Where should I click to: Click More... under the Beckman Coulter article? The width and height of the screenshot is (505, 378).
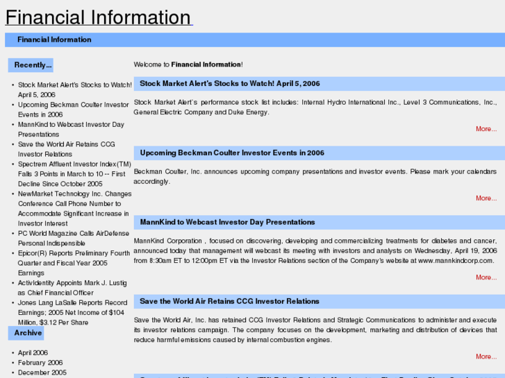(x=486, y=198)
